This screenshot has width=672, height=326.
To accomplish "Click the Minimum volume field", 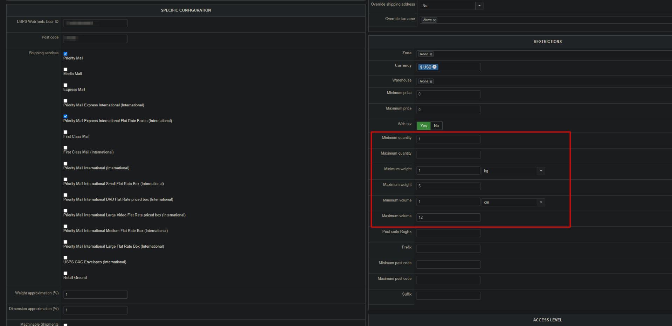I will click(x=448, y=202).
